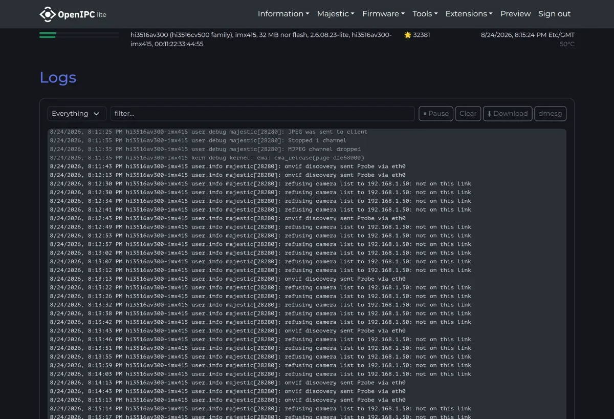Click the hi3516av300 device info text

click(x=261, y=39)
